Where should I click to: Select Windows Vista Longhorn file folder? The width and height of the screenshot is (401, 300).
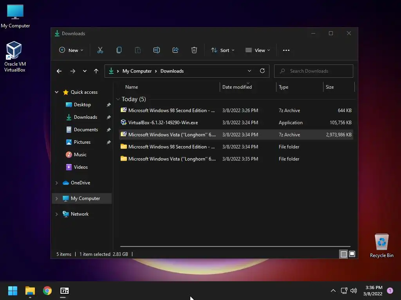[x=236, y=159]
